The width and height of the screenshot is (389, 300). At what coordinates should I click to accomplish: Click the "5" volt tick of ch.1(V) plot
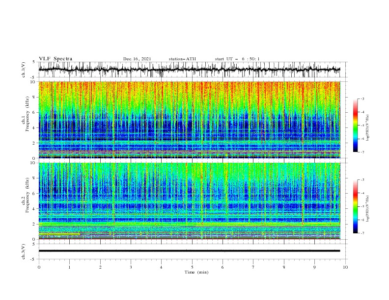tap(34, 62)
